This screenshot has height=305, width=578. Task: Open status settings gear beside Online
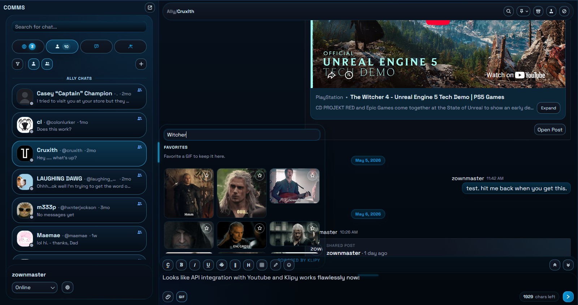point(68,287)
